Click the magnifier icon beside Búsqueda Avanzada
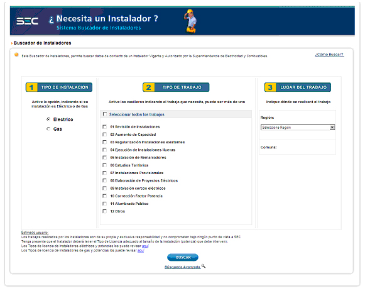The image size is (365, 291). coord(204,266)
